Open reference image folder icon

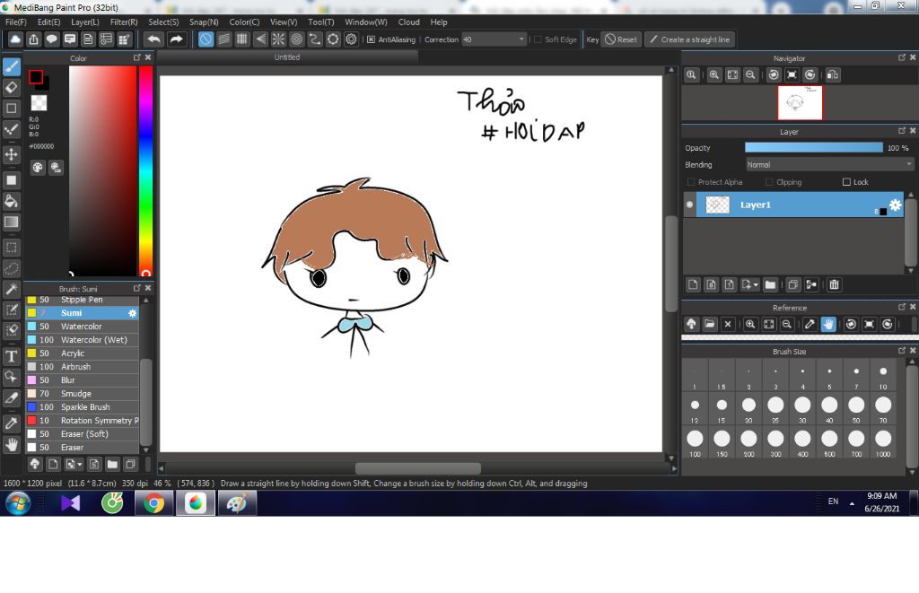710,324
